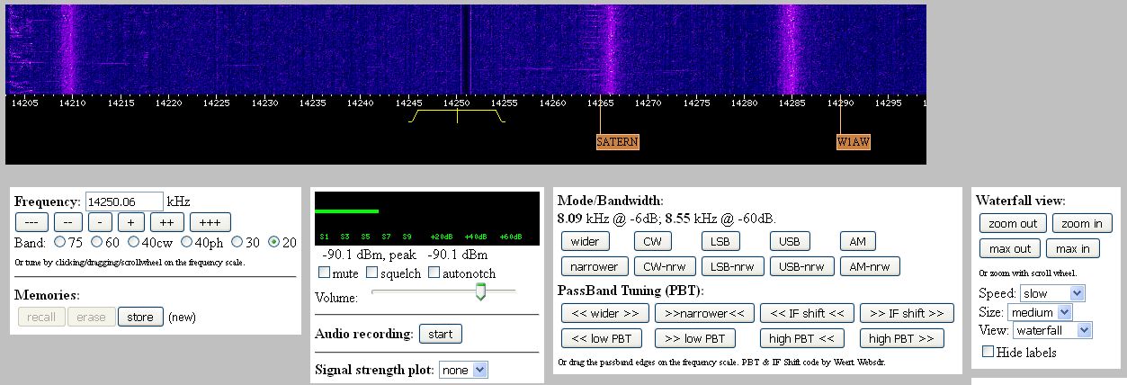Click the Volume slider handle
Image resolution: width=1127 pixels, height=385 pixels.
(x=480, y=291)
